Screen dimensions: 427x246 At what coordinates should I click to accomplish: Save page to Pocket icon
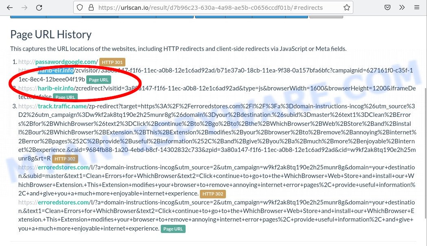[x=388, y=8]
